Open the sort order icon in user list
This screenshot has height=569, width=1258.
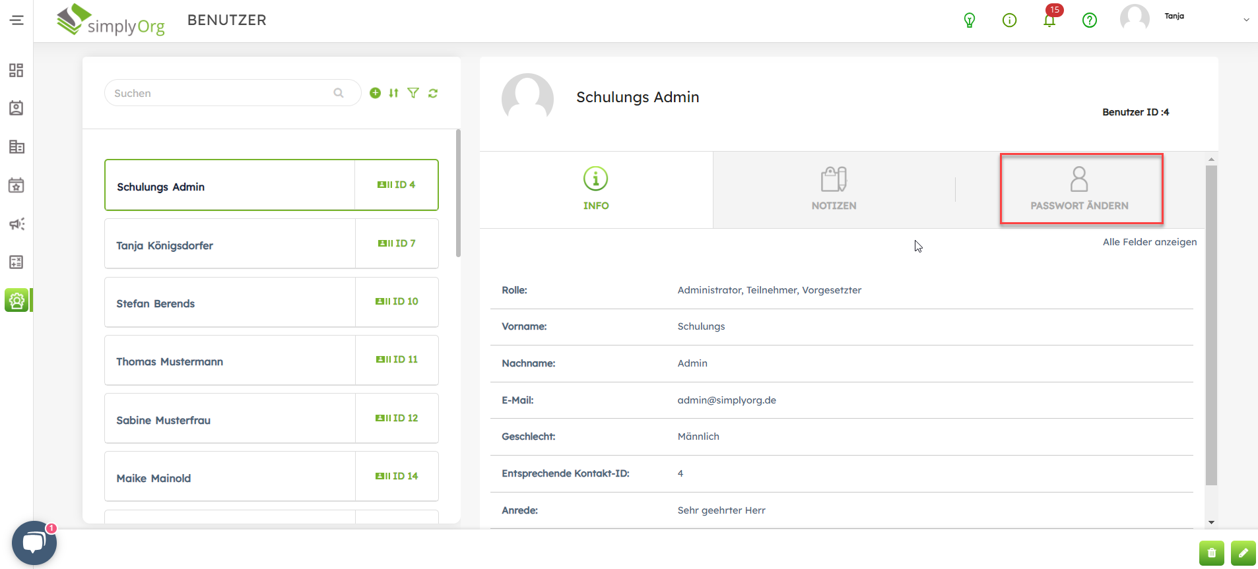[x=393, y=93]
